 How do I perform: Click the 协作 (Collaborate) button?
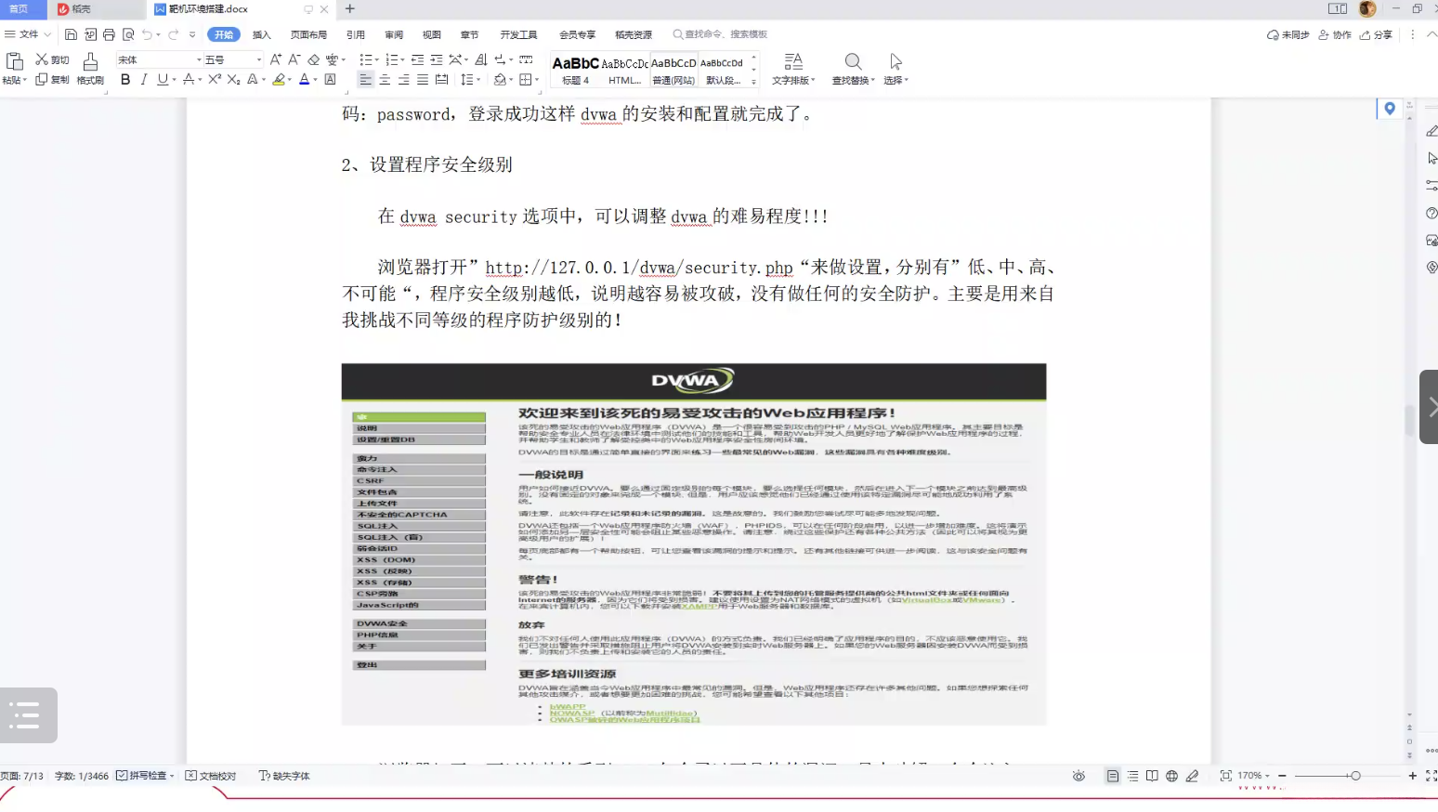pos(1335,34)
